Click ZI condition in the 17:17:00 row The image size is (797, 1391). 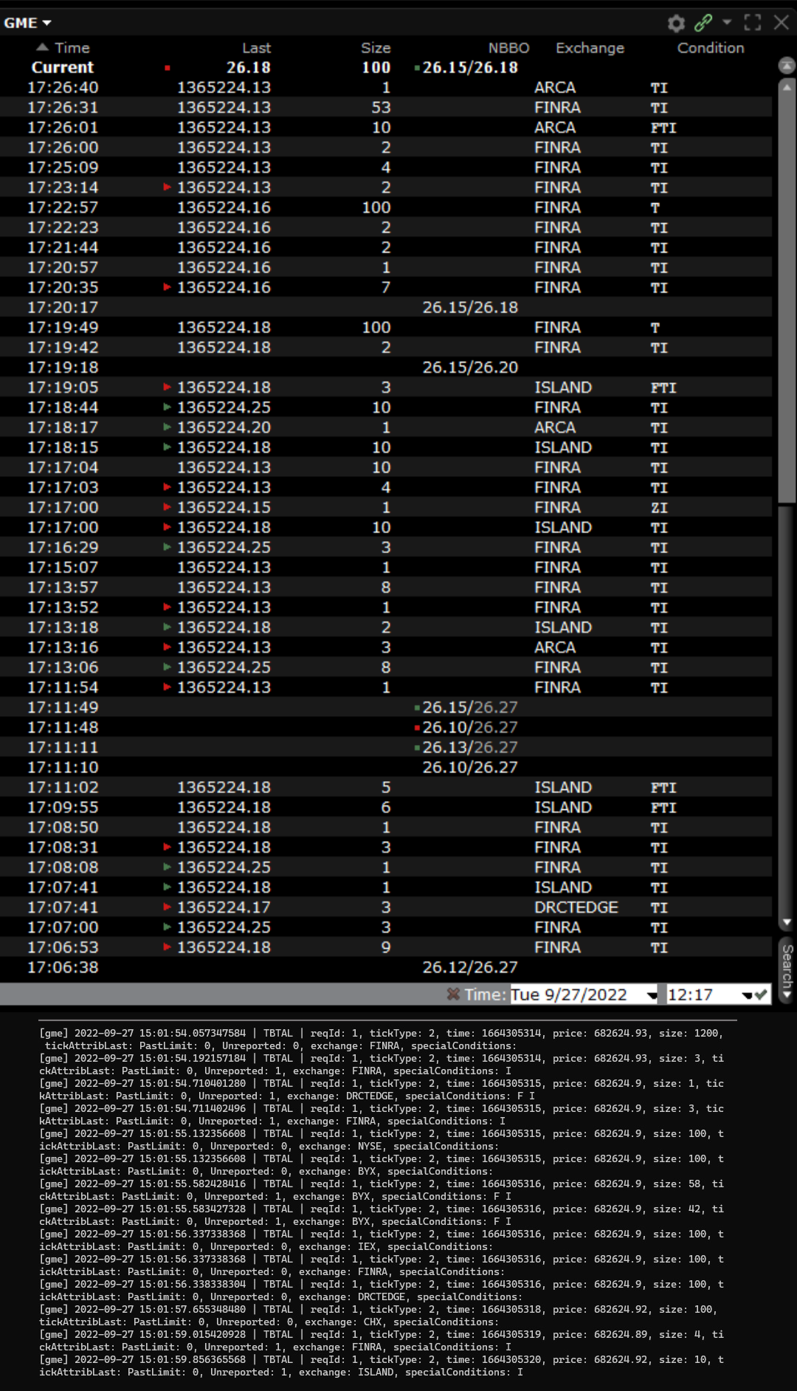click(x=659, y=508)
